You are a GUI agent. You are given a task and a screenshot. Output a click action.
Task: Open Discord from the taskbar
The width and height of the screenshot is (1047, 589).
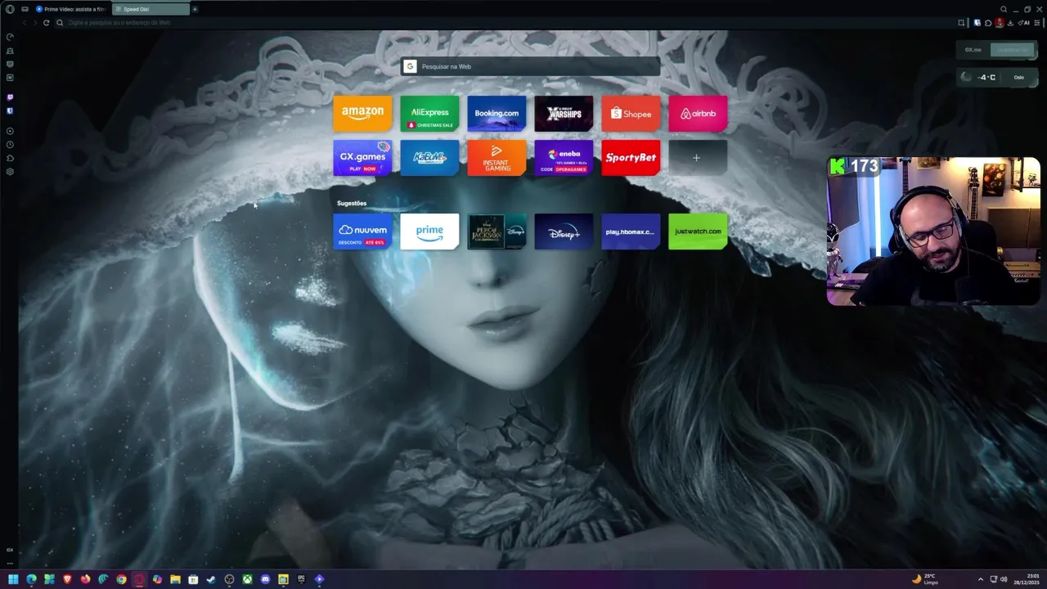click(265, 579)
